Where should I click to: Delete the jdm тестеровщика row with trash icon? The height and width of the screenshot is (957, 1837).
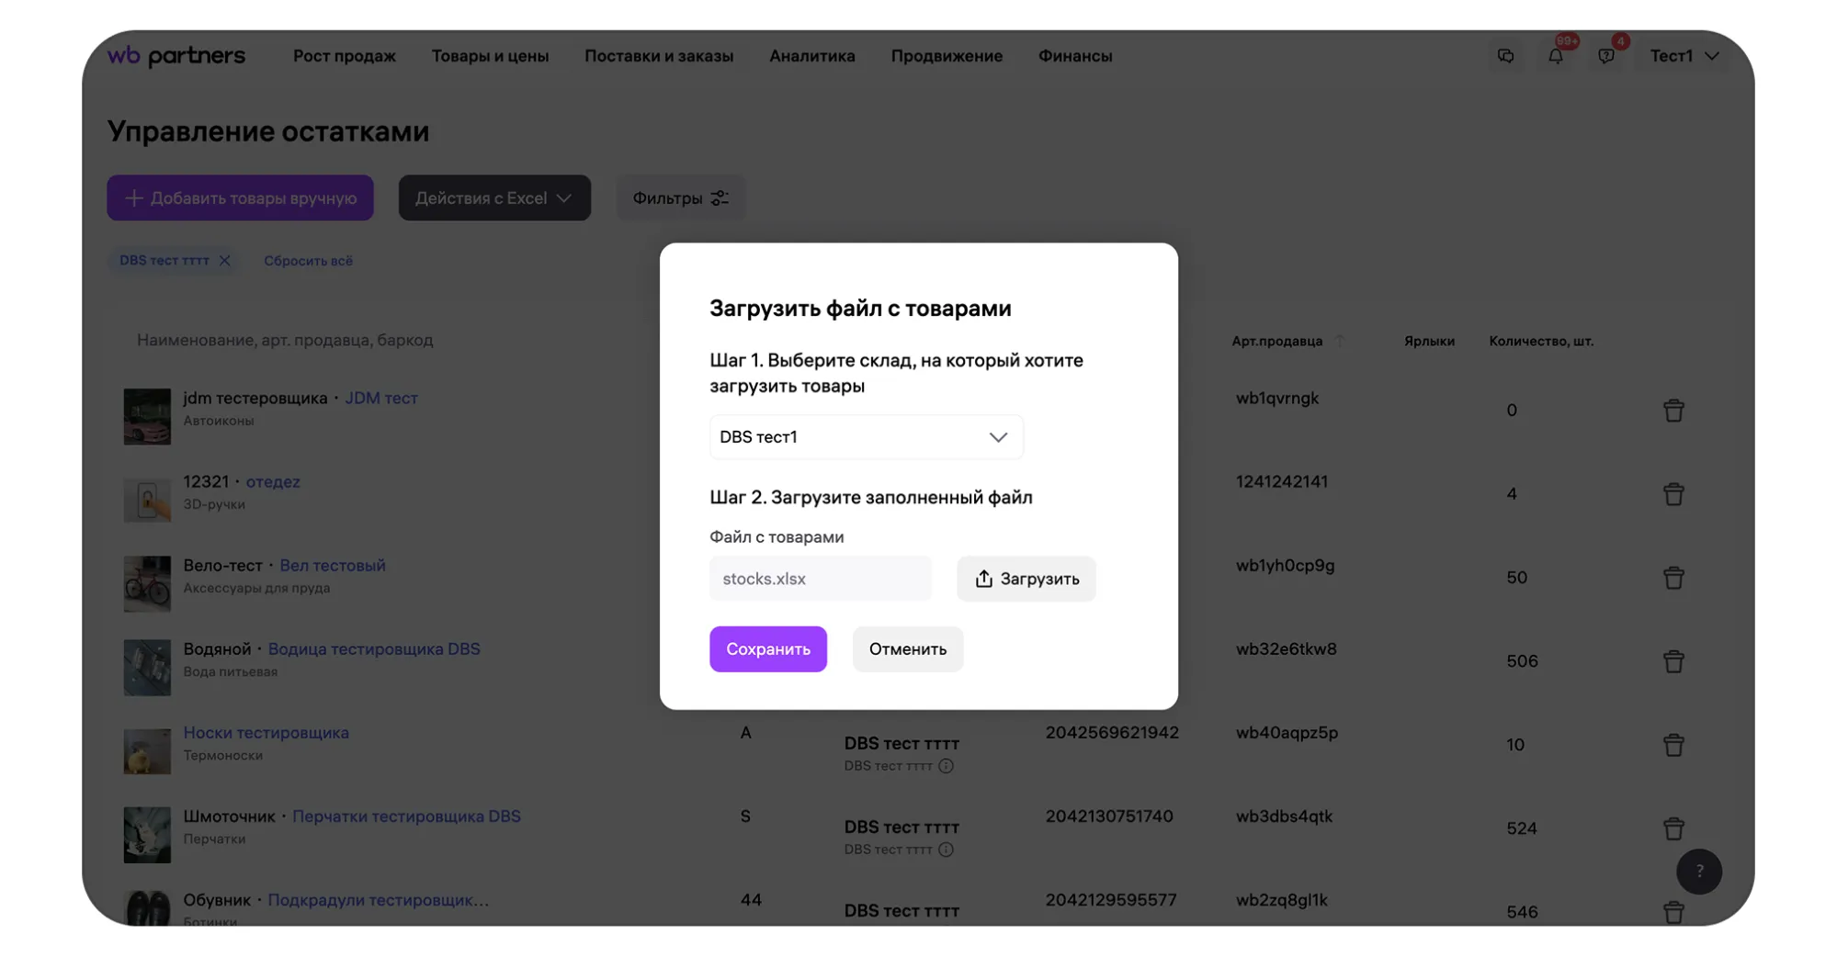tap(1673, 411)
